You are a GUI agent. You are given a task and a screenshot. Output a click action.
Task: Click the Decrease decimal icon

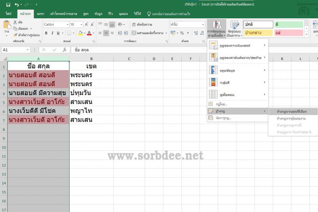click(x=202, y=33)
